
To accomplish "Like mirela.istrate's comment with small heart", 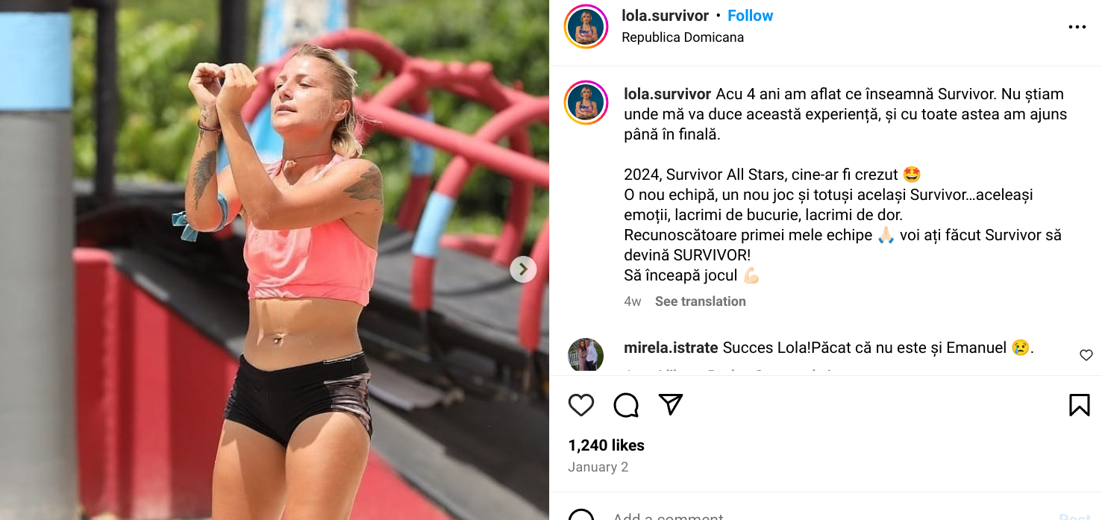I will point(1086,355).
